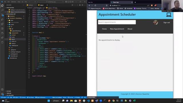Expand the public folder in Explorer
183x103 pixels.
[x=12, y=25]
